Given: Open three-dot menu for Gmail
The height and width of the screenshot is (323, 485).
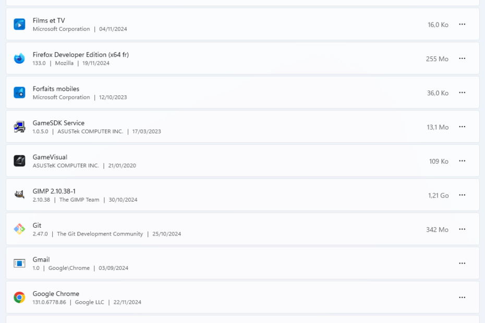Looking at the screenshot, I should (462, 263).
